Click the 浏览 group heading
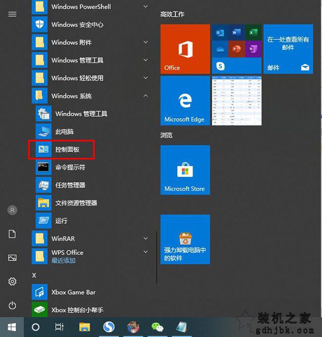Viewport: 322px width, 337px height. tap(166, 135)
